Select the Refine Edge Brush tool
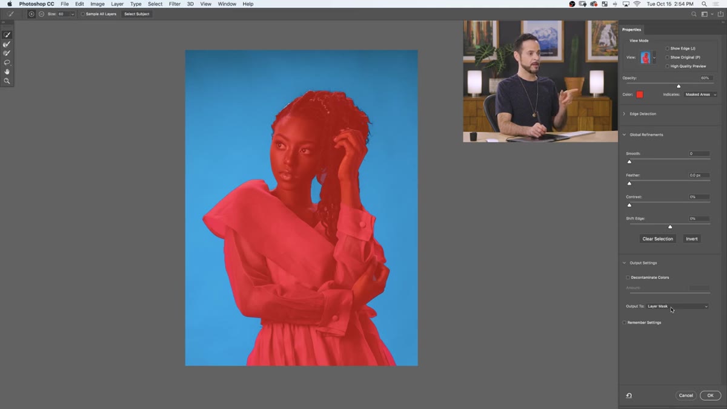Image resolution: width=727 pixels, height=409 pixels. point(7,44)
